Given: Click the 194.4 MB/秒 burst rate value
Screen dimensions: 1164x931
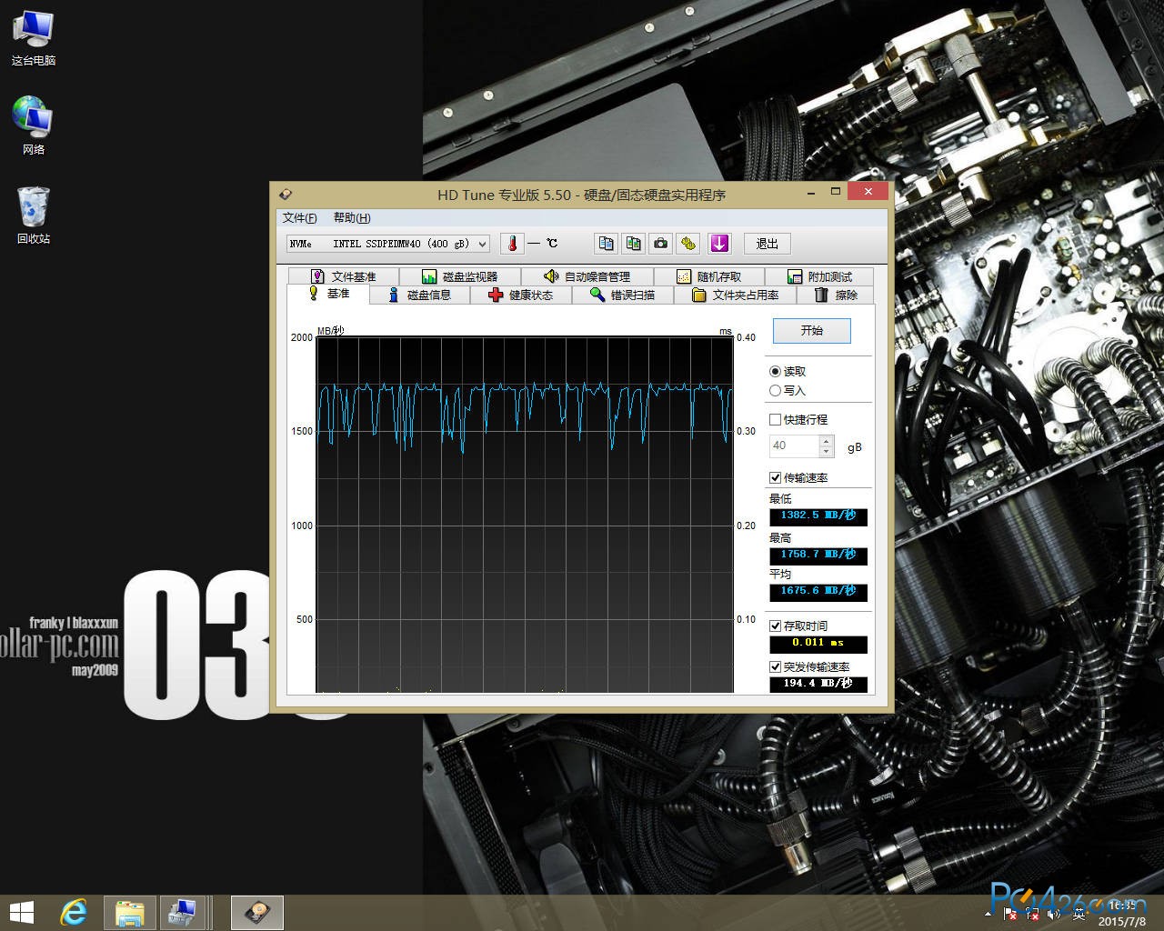Looking at the screenshot, I should (818, 684).
